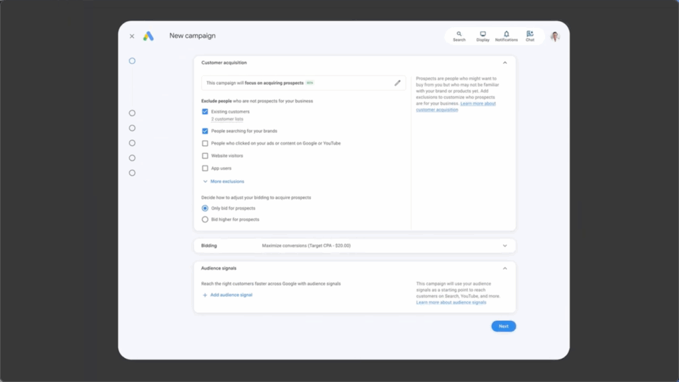Click the Next button

coord(503,326)
